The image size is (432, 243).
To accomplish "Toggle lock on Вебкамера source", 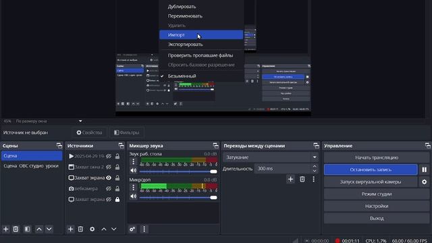I will pos(117,189).
